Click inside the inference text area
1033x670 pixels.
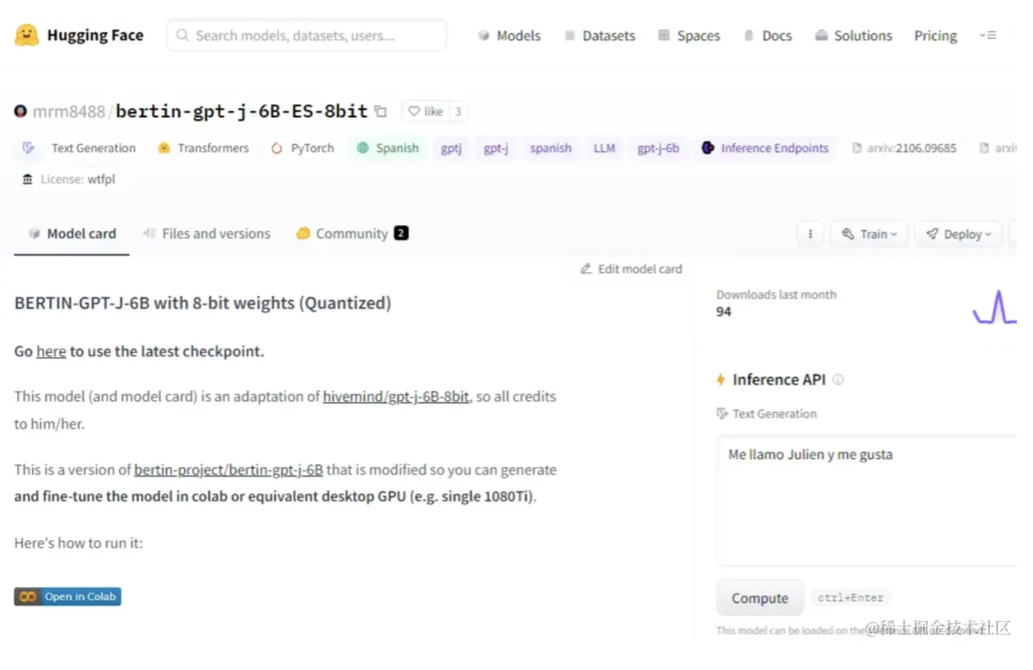(867, 500)
